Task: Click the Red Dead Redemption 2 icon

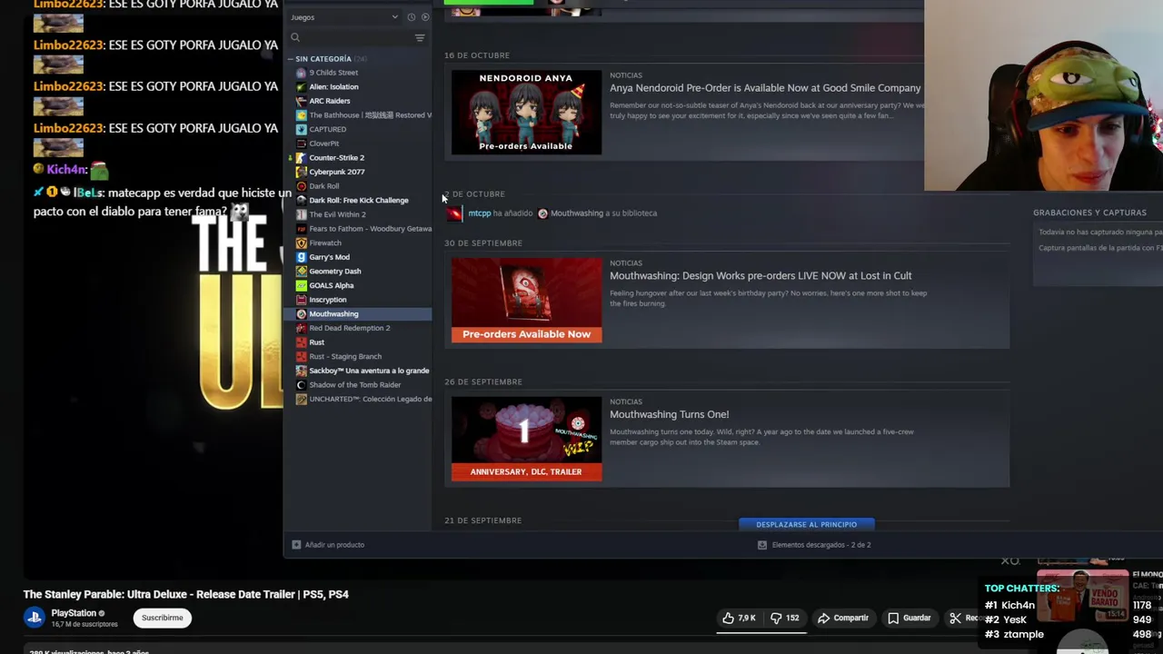Action: [302, 328]
